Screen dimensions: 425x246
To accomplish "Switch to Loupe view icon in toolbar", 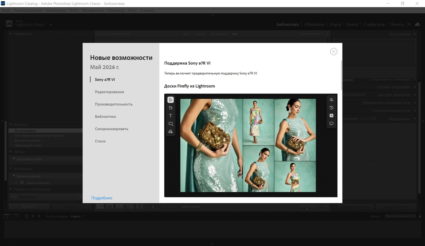I will coord(110,206).
